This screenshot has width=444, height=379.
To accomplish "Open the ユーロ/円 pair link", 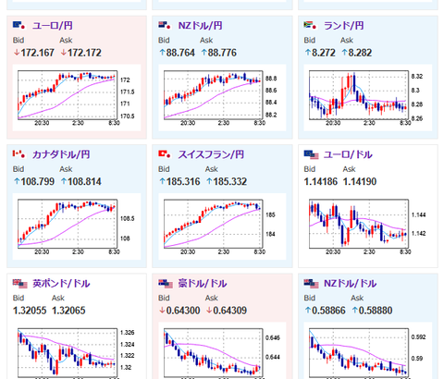I will [53, 25].
